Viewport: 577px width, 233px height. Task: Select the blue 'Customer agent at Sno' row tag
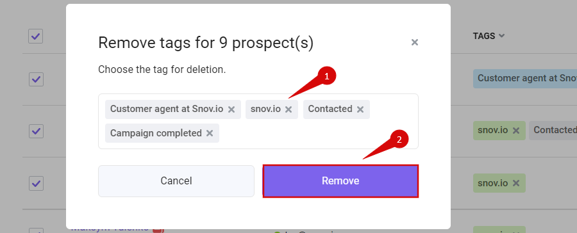525,78
